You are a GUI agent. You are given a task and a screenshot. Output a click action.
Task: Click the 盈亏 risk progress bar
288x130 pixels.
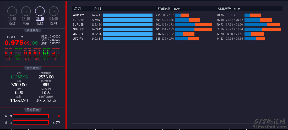tap(31, 116)
